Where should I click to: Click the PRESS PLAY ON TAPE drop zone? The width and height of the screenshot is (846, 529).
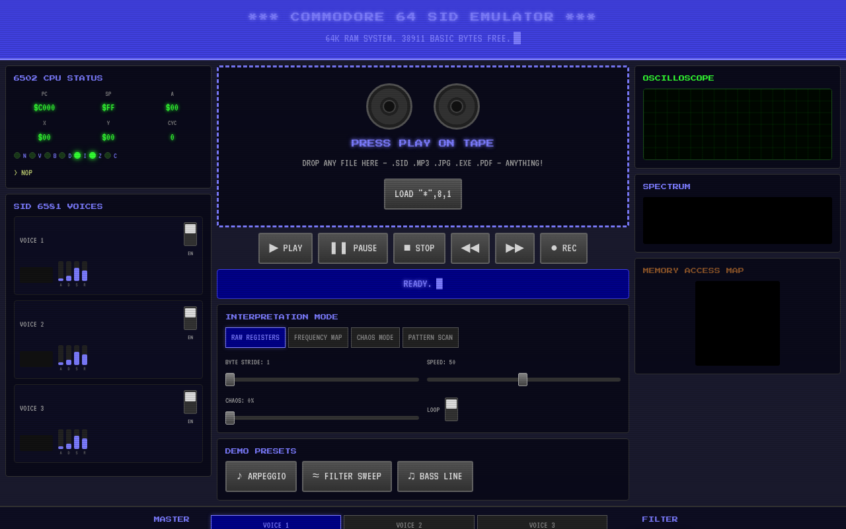(x=422, y=144)
